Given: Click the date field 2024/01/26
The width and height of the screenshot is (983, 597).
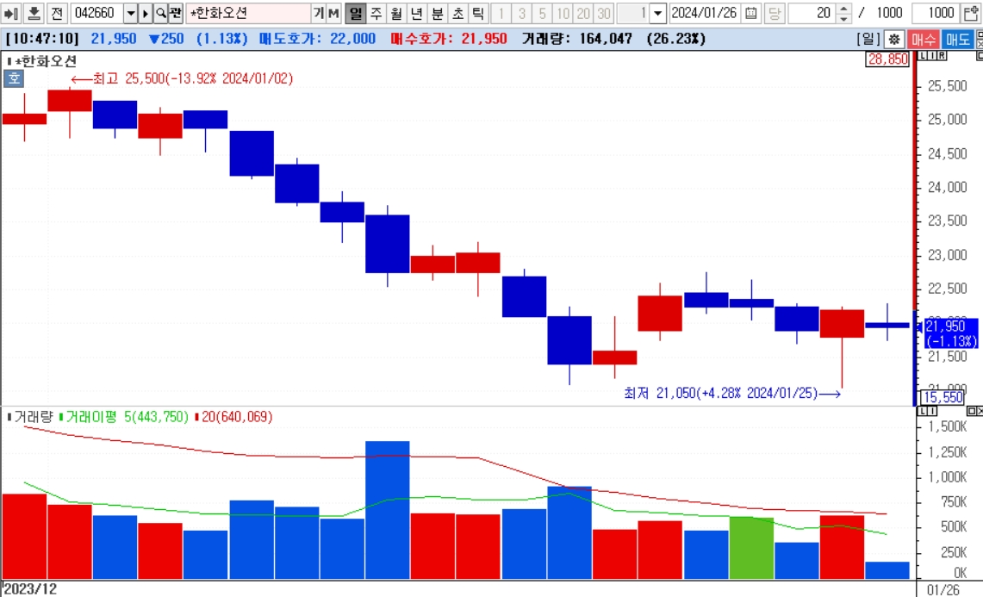Looking at the screenshot, I should click(x=706, y=13).
